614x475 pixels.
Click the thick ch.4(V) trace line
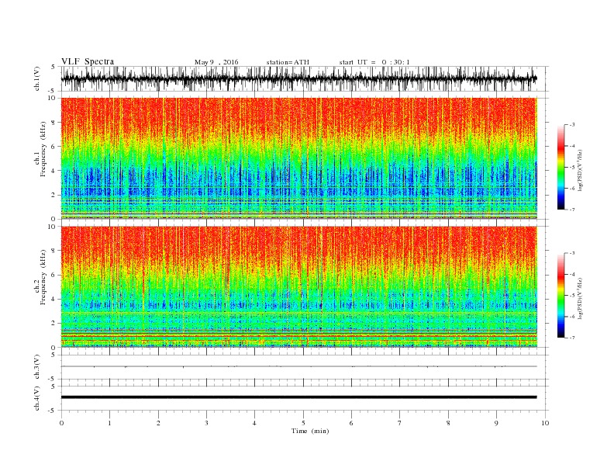pyautogui.click(x=299, y=397)
